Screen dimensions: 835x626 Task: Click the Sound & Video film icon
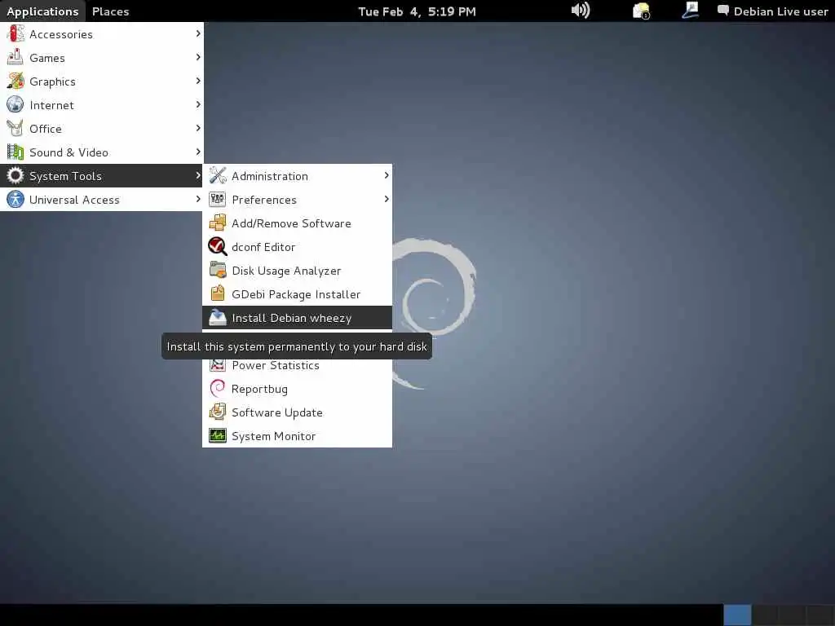pyautogui.click(x=15, y=152)
